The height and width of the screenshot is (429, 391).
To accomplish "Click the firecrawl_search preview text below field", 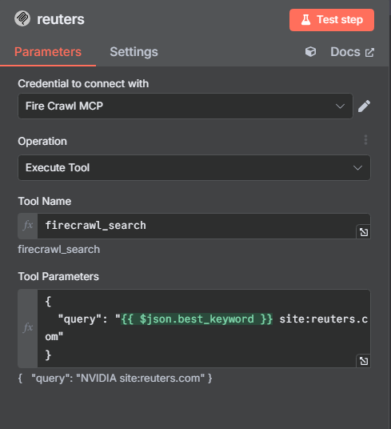I will pyautogui.click(x=58, y=249).
